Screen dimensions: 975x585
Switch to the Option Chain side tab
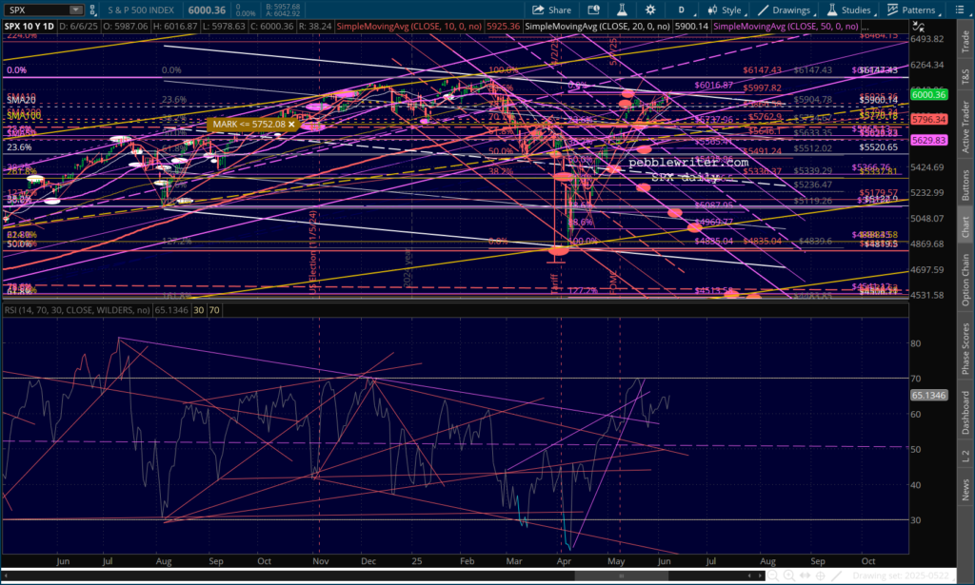(x=965, y=279)
